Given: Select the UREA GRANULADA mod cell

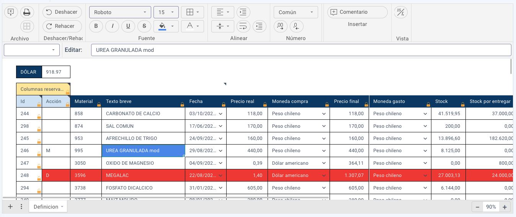Looking at the screenshot, I should point(143,151).
